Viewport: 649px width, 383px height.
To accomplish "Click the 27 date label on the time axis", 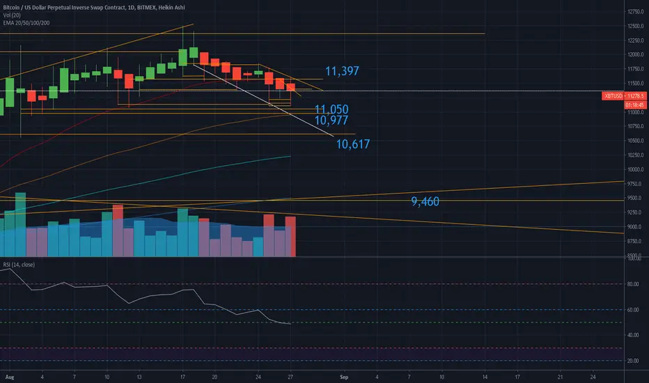I will [x=290, y=377].
